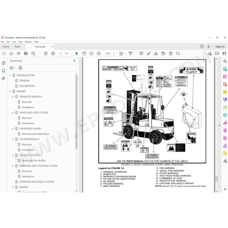Open notifications bell
The height and width of the screenshot is (228, 228).
tap(208, 47)
